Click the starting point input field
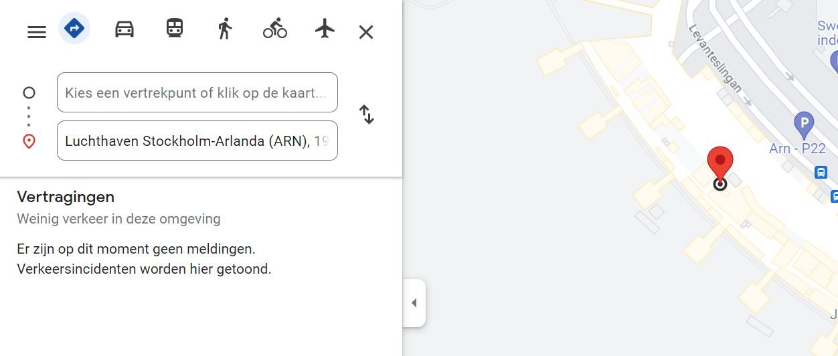838x356 pixels. pyautogui.click(x=197, y=92)
